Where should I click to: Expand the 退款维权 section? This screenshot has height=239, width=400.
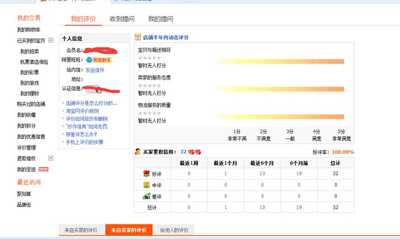pos(51,158)
